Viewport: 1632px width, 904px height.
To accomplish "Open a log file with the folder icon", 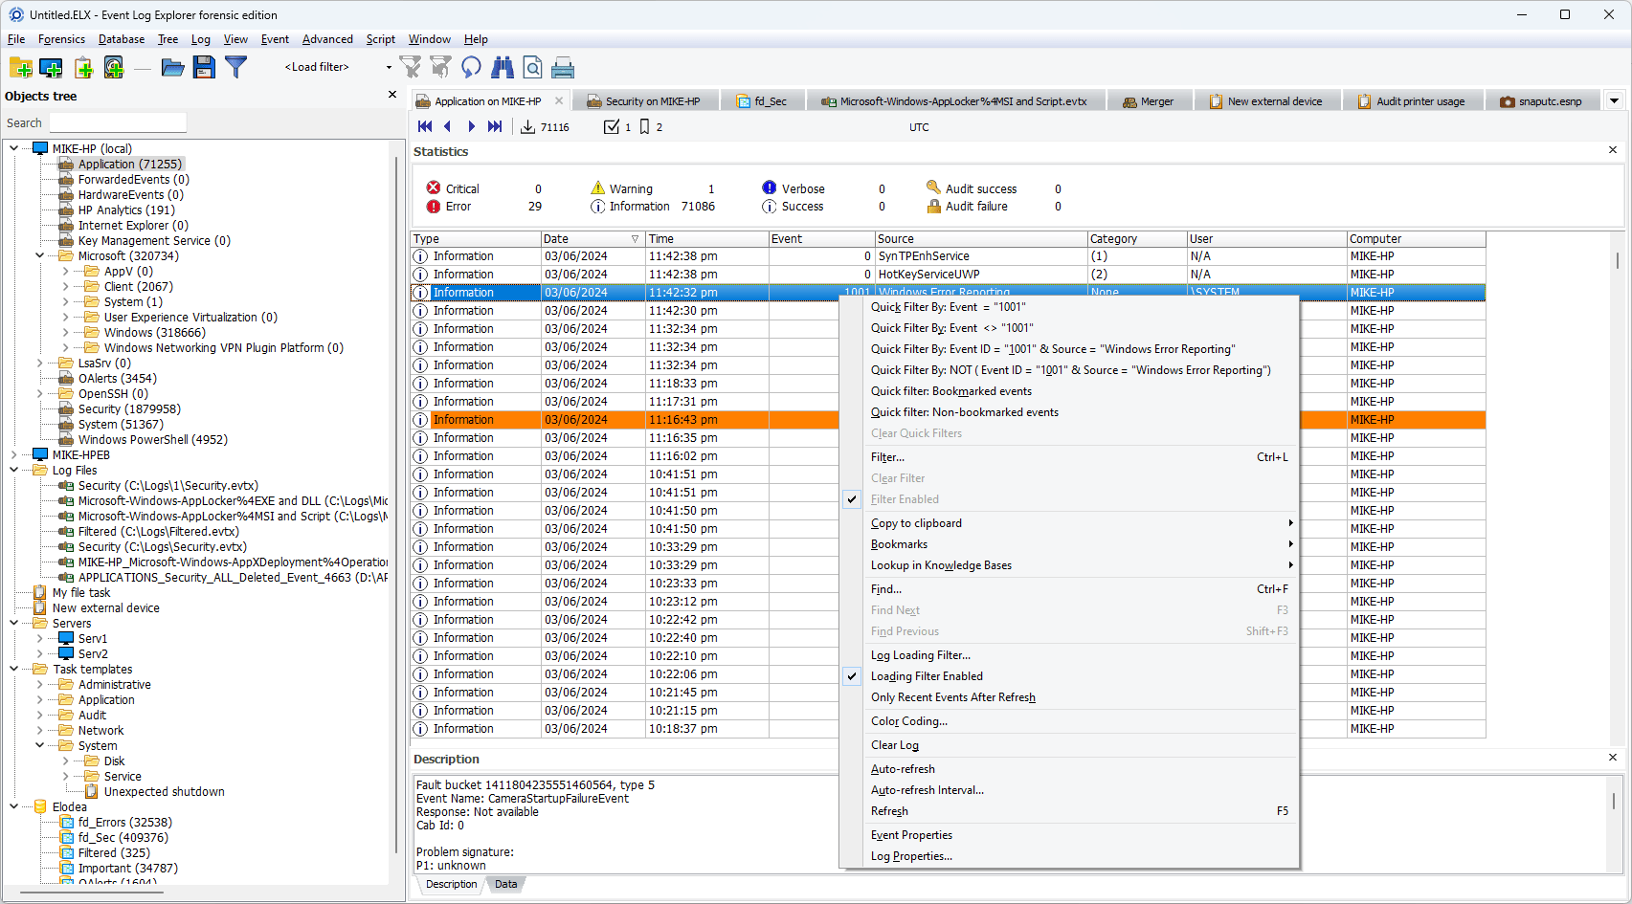I will pyautogui.click(x=172, y=67).
